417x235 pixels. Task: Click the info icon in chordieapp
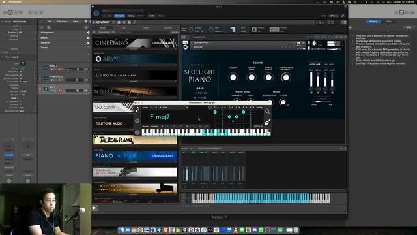(x=137, y=132)
